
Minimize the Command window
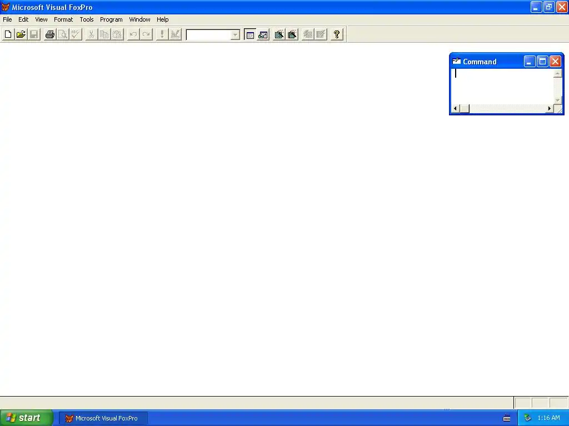coord(530,62)
